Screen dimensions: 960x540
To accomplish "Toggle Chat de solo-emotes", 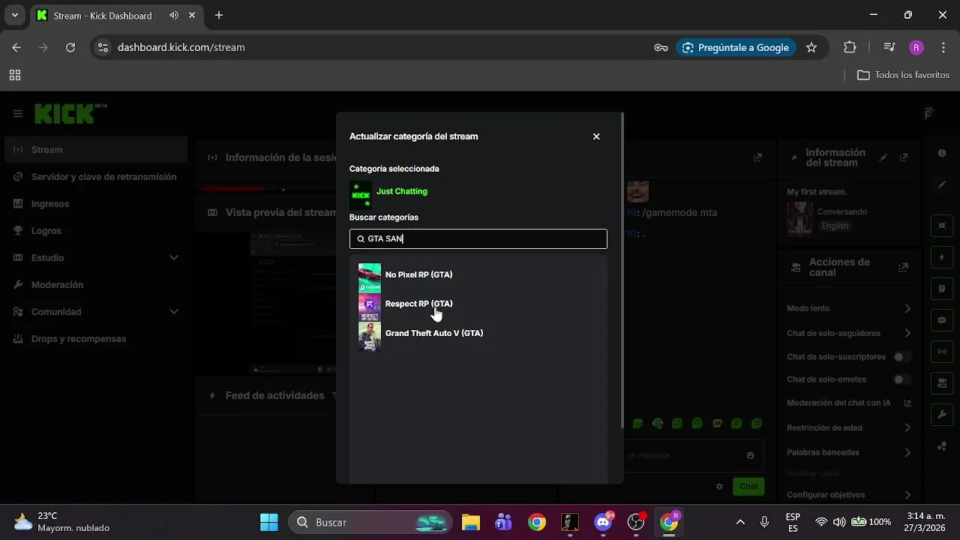I will pos(902,379).
